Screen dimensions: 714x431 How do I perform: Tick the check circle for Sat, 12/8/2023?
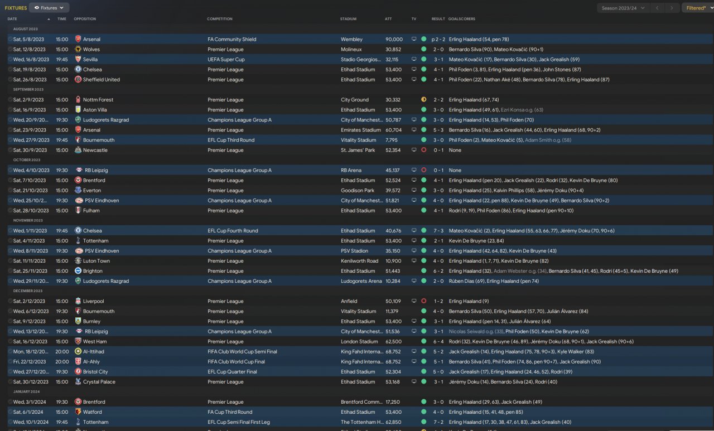click(10, 50)
